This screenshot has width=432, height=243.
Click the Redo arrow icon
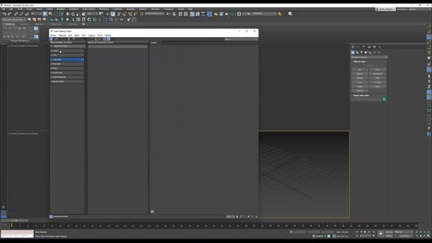tap(9, 13)
